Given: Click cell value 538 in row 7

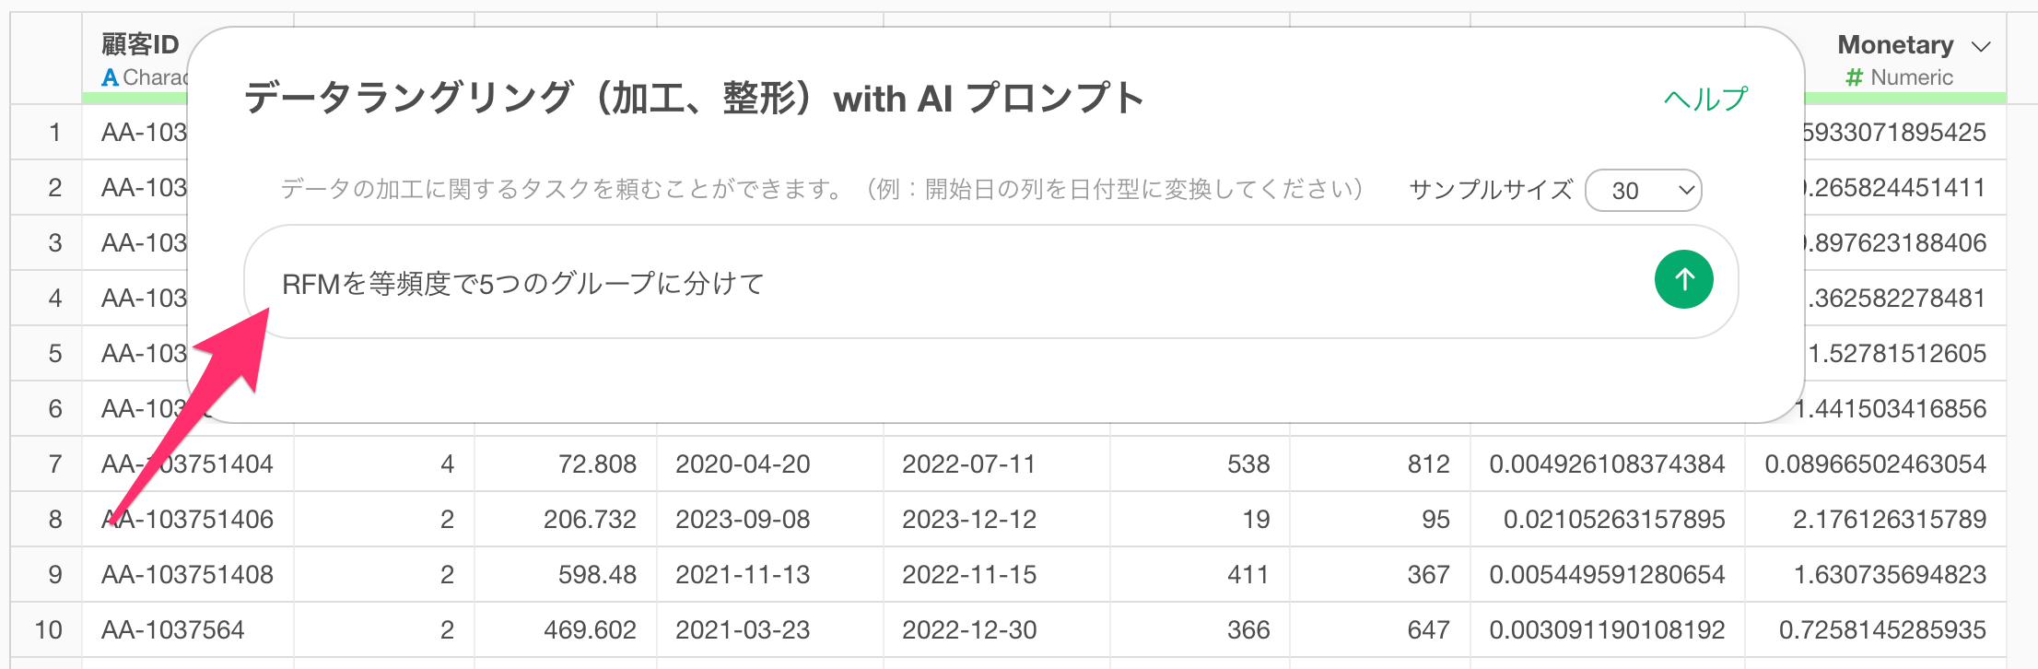Looking at the screenshot, I should pyautogui.click(x=1247, y=464).
